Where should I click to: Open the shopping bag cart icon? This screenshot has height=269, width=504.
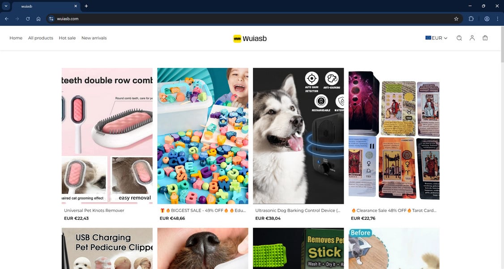coord(485,38)
